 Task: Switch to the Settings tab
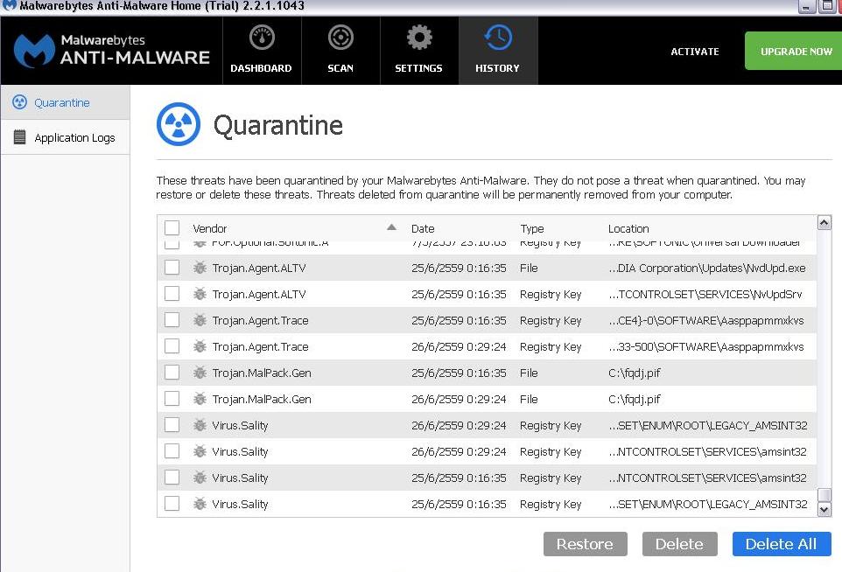click(419, 51)
